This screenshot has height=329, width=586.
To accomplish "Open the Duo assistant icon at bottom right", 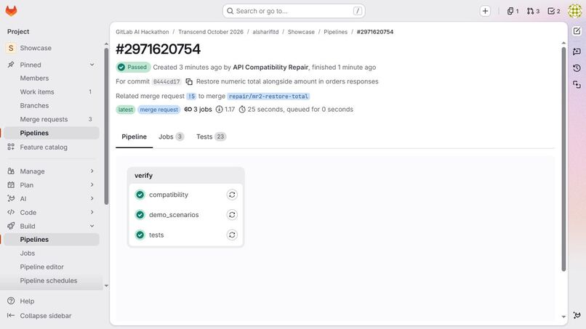I will coord(577,315).
